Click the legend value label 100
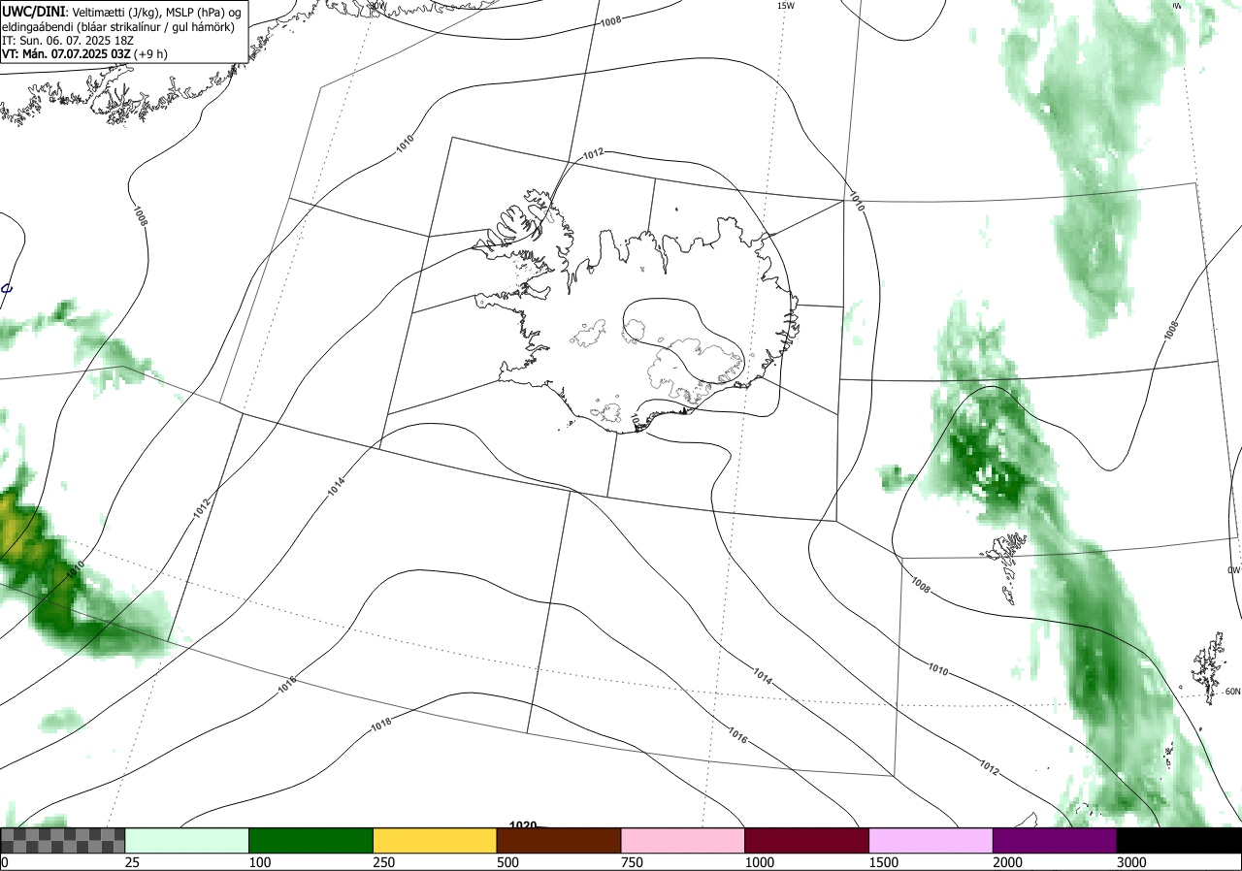1242x871 pixels. [260, 862]
